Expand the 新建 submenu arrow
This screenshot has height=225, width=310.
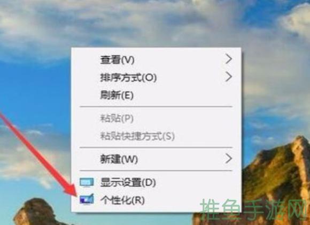[228, 159]
